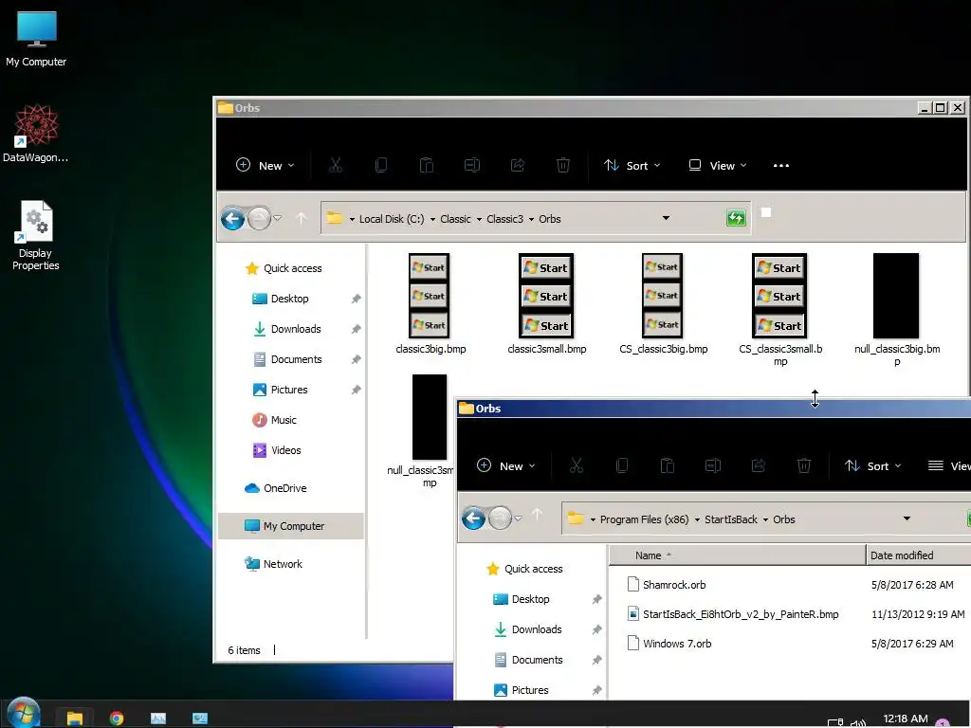This screenshot has height=728, width=971.
Task: Click Back arrow in Classic3 Orbs window
Action: click(233, 218)
